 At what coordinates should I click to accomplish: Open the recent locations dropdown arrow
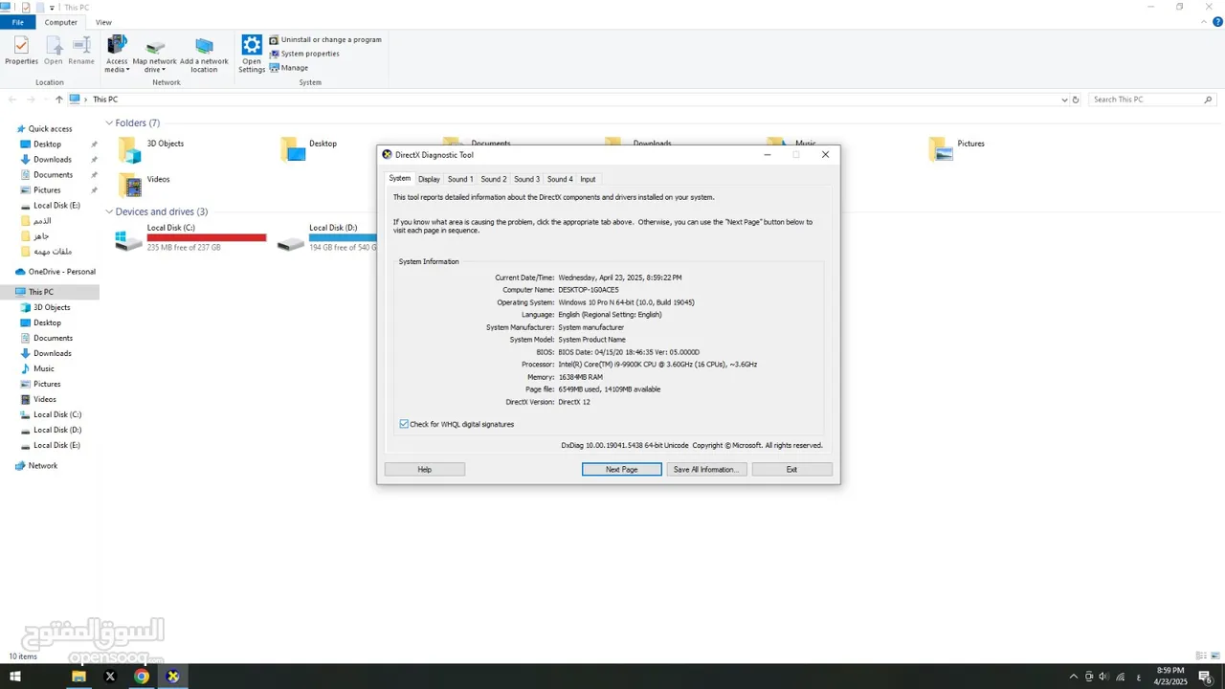[45, 100]
